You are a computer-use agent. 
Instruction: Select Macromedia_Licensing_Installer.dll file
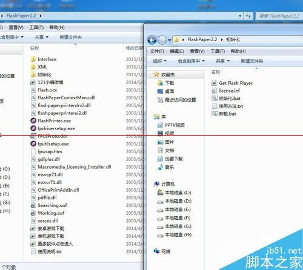75,167
